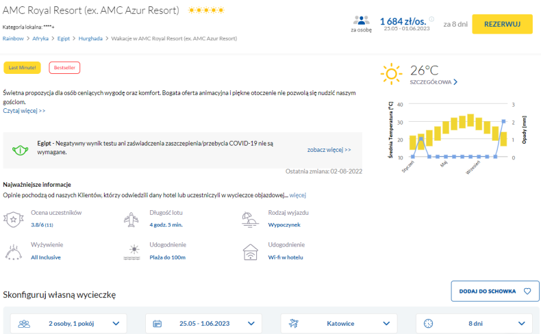The width and height of the screenshot is (541, 334).
Task: Click the Plaża do 100m link
Action: (x=167, y=257)
